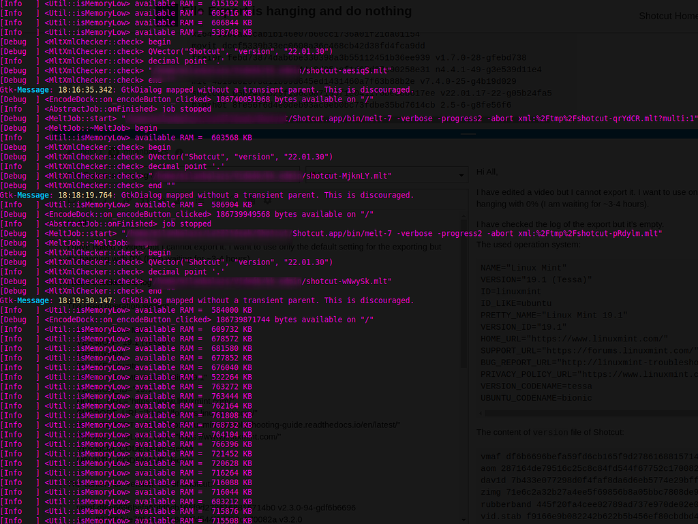Click the composer scrollbar down arrow
This screenshot has height=524, width=698.
tap(464, 519)
